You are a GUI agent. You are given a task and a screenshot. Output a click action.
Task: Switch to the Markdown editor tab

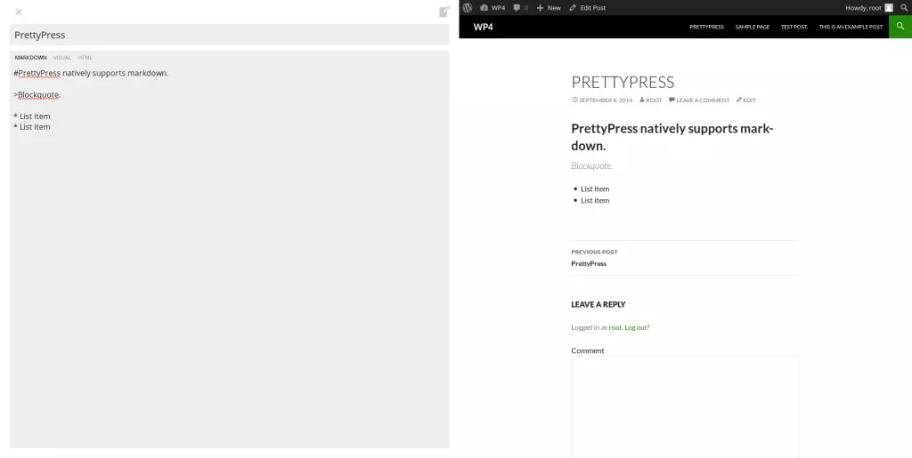pyautogui.click(x=31, y=58)
